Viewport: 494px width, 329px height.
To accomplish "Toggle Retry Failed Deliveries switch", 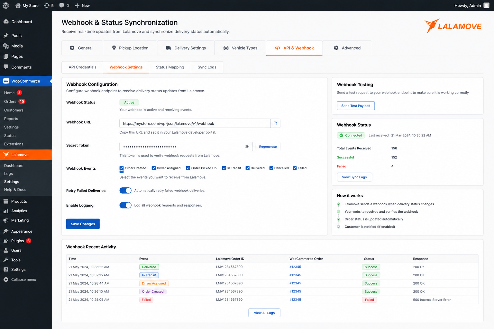I will (125, 191).
